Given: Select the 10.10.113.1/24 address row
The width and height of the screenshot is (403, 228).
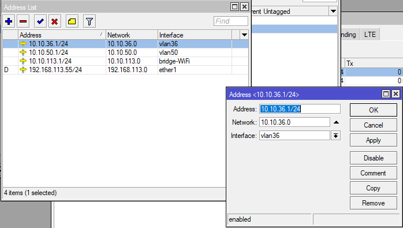Looking at the screenshot, I should [125, 61].
